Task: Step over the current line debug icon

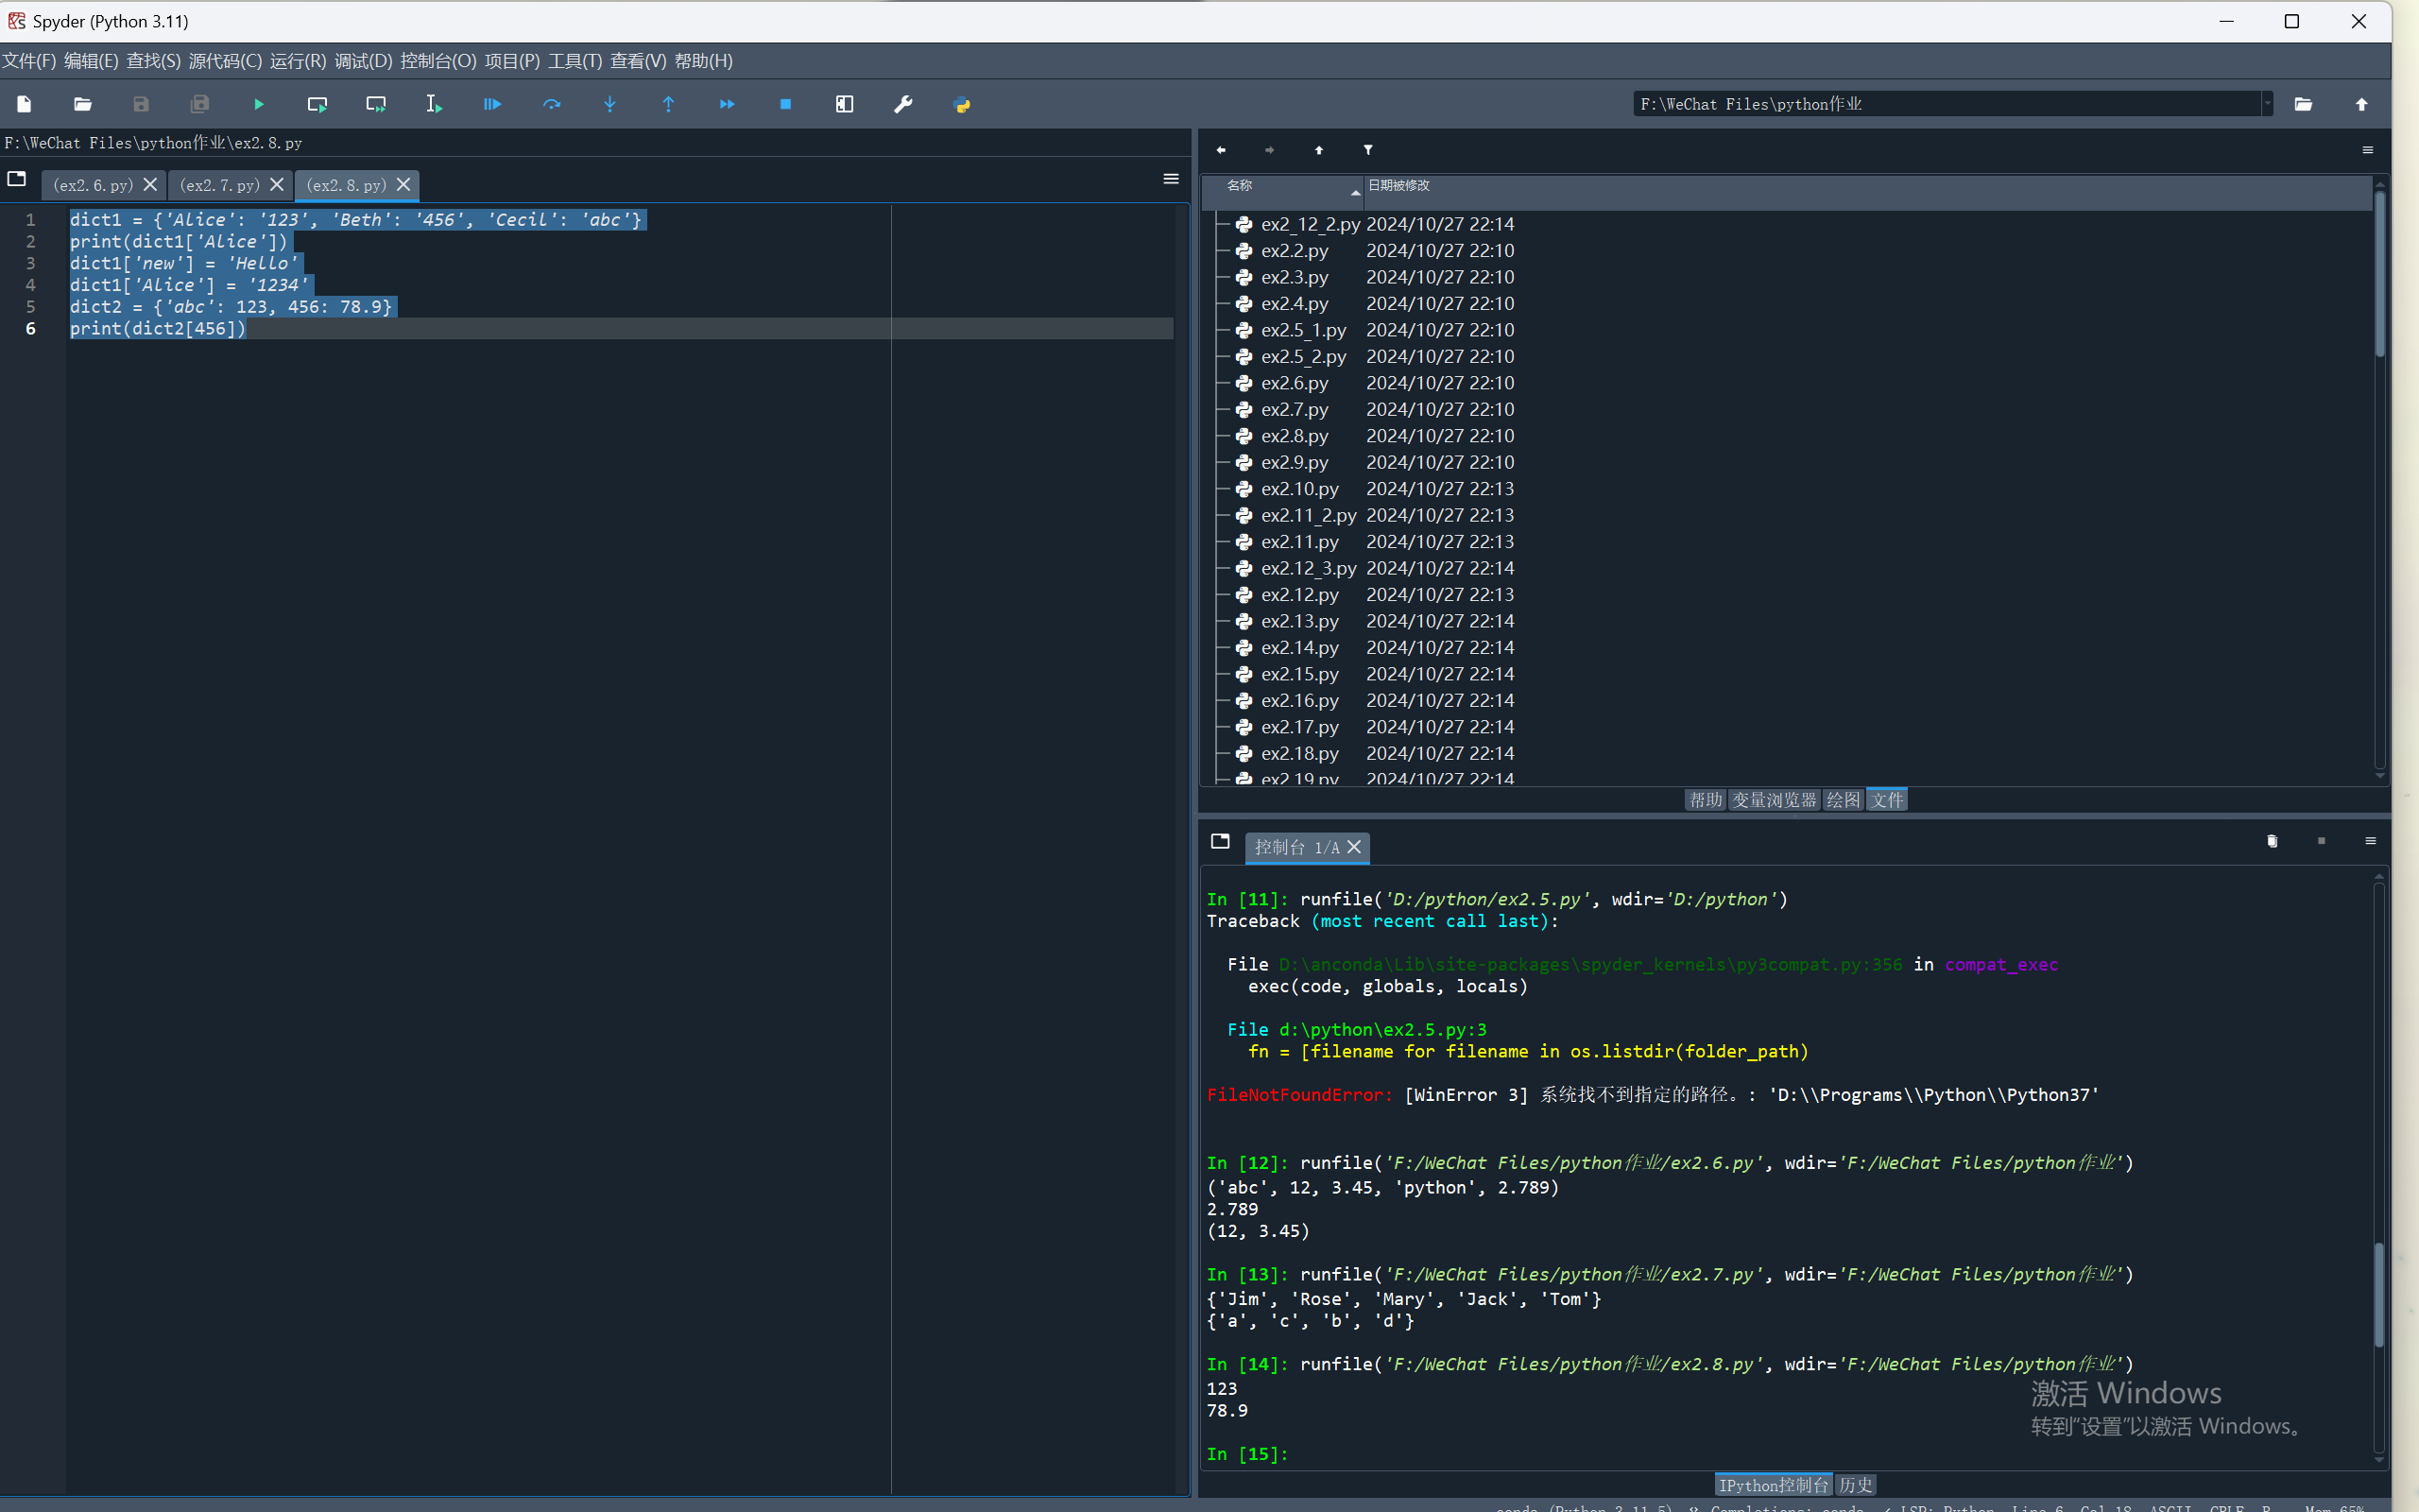Action: click(x=552, y=104)
